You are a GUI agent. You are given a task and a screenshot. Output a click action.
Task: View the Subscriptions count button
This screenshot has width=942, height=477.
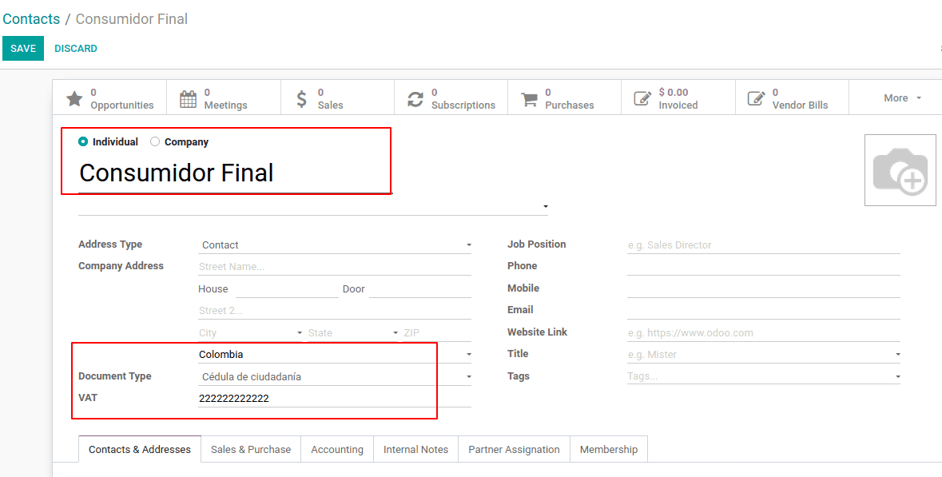click(x=451, y=98)
